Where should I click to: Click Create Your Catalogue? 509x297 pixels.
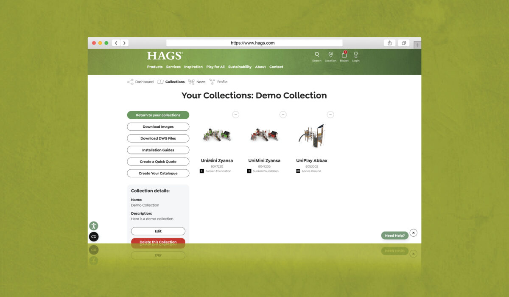pyautogui.click(x=158, y=173)
